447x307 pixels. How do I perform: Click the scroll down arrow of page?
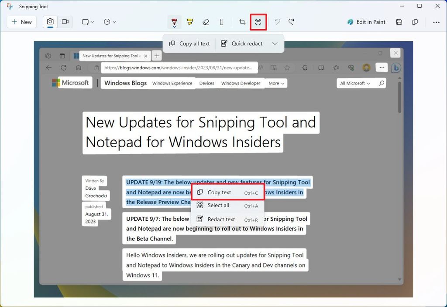tap(400, 280)
